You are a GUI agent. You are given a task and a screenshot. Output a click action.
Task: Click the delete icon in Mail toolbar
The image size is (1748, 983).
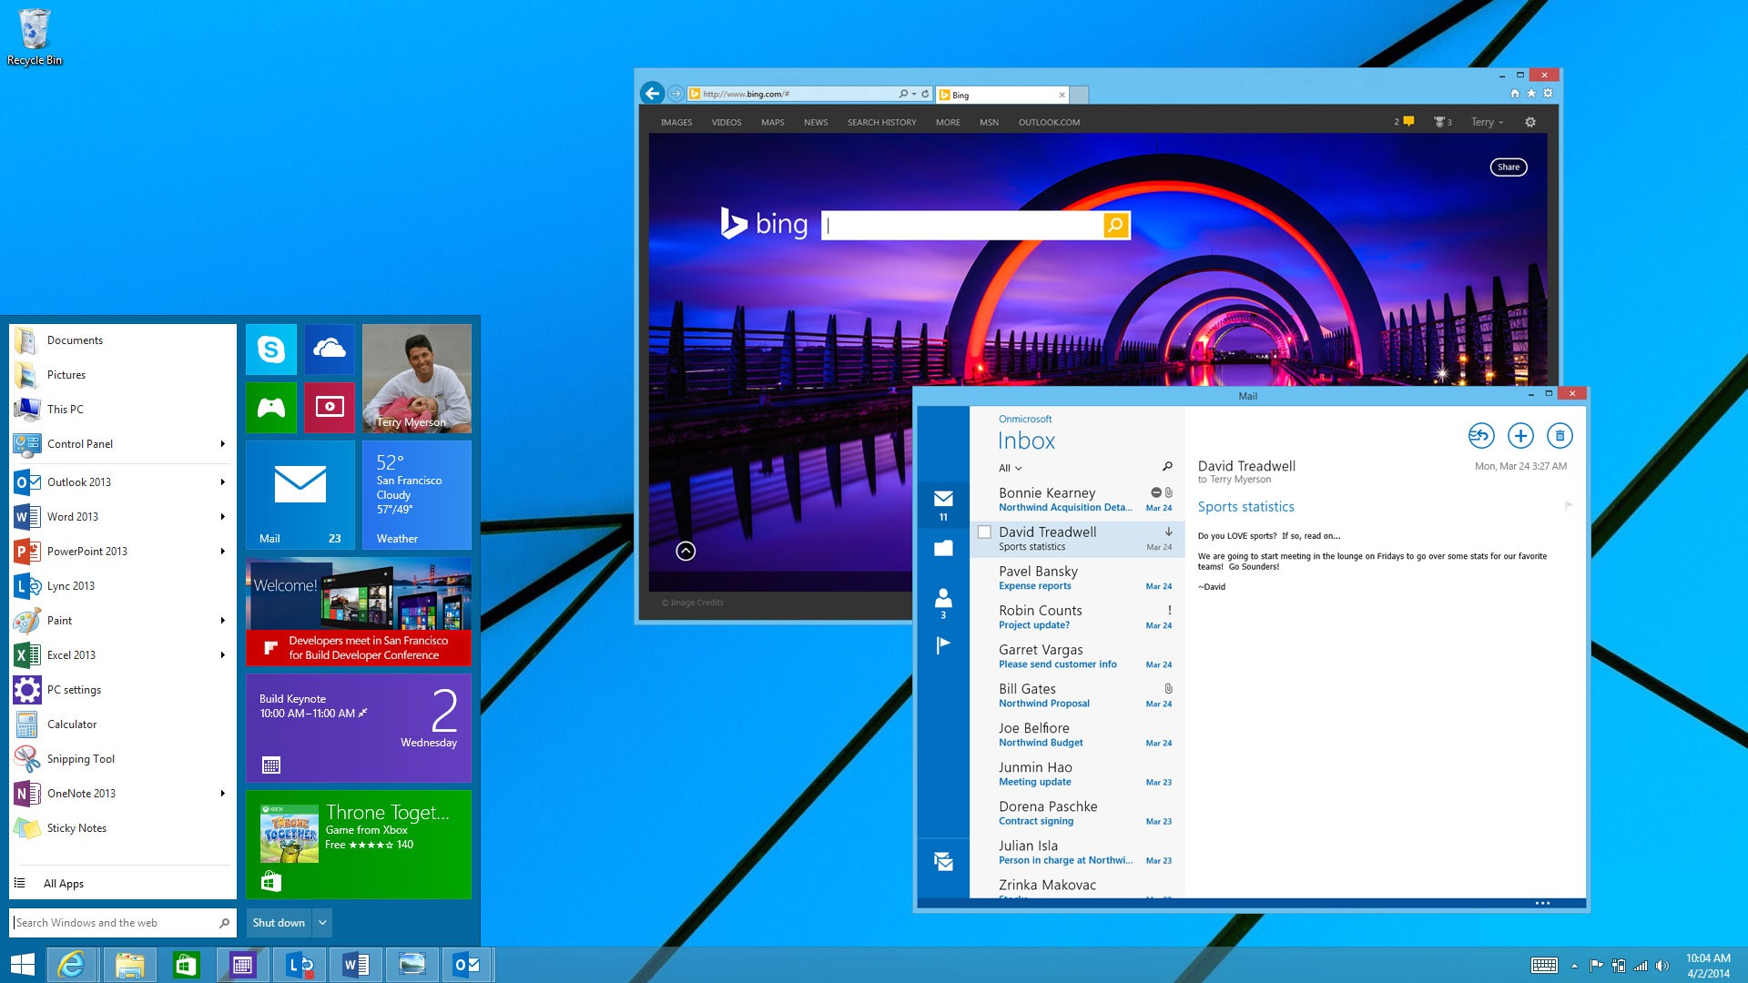point(1560,436)
